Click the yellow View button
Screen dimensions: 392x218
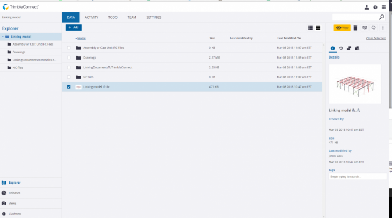coord(342,28)
